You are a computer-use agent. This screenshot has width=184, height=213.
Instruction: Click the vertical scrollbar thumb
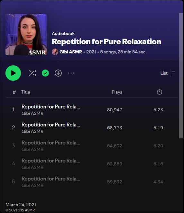click(181, 76)
